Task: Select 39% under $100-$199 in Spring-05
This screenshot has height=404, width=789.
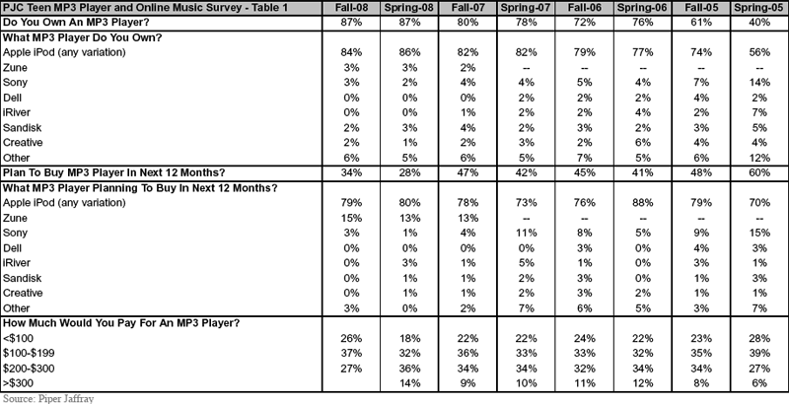Action: pyautogui.click(x=759, y=353)
